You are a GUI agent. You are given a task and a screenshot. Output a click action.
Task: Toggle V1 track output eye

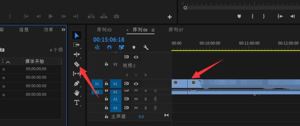click(136, 84)
